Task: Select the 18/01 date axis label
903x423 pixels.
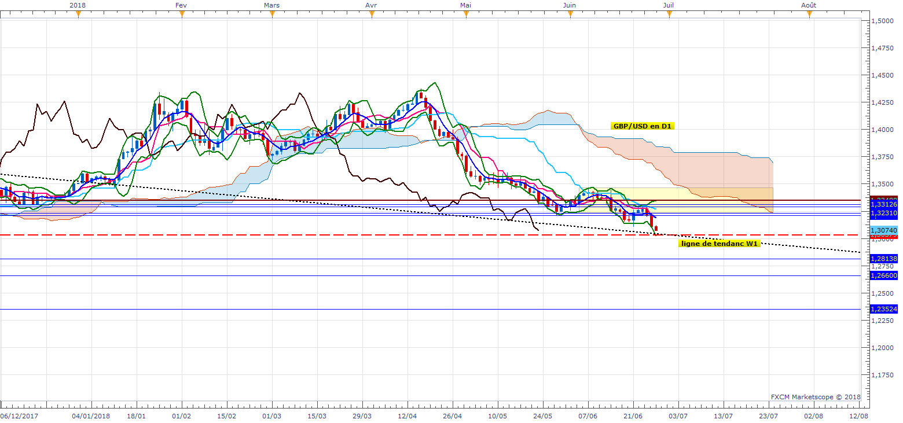Action: click(136, 415)
